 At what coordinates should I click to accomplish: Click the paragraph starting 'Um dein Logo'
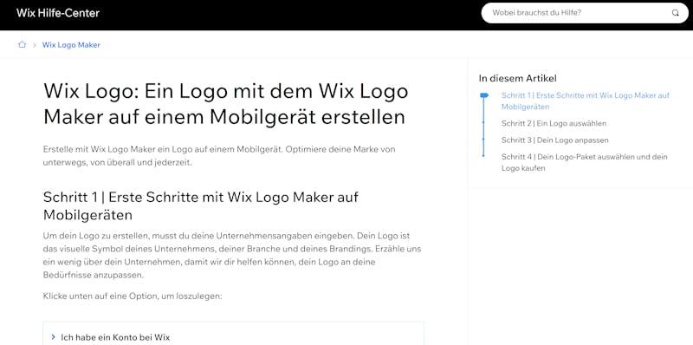click(x=232, y=255)
